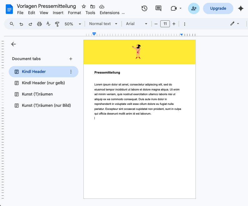The image size is (248, 206).
Task: Click the Gemini sparkle icon
Action: pyautogui.click(x=241, y=8)
